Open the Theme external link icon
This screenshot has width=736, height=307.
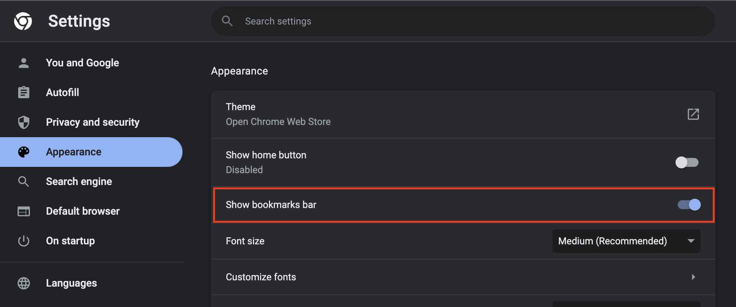tap(693, 114)
